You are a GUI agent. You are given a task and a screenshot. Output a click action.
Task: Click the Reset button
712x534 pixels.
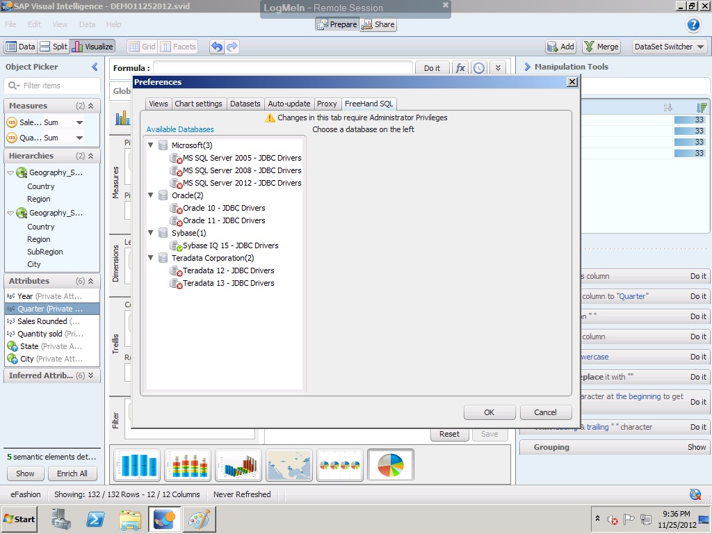(449, 434)
